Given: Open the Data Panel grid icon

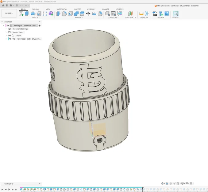Looking at the screenshot, I should coord(7,6).
